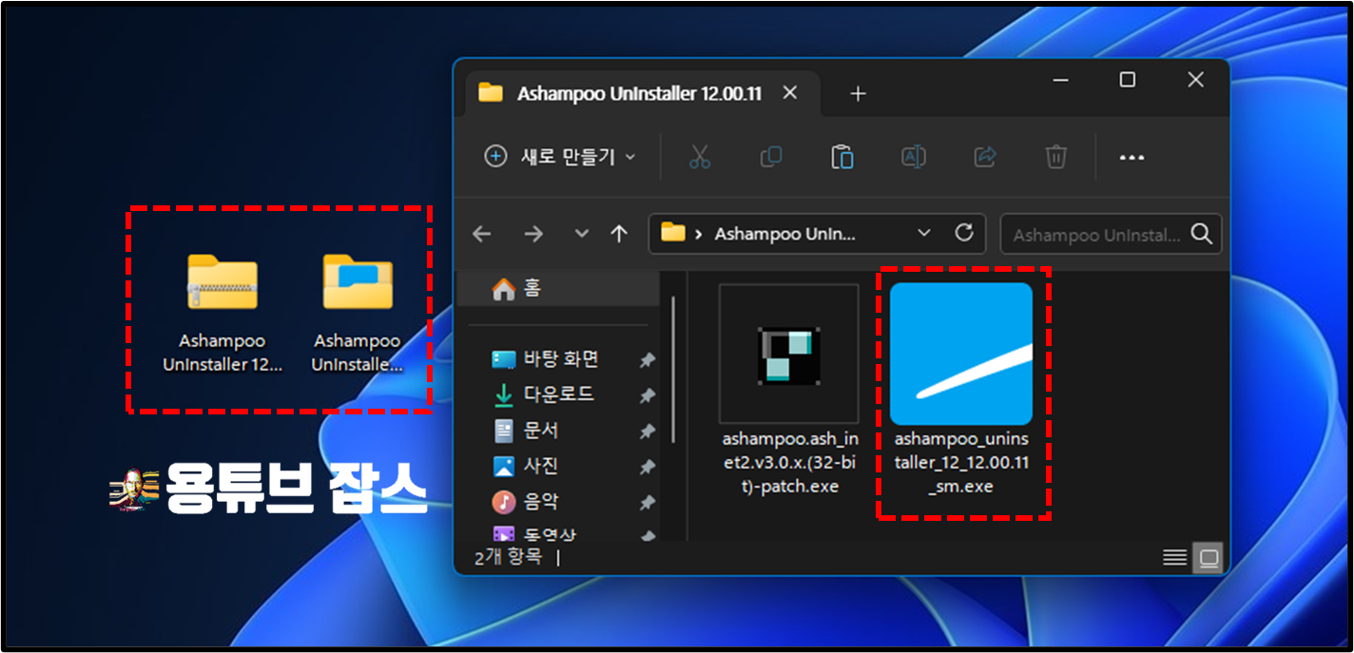The height and width of the screenshot is (653, 1354).
Task: Click the navigation pane scrollbar
Action: pyautogui.click(x=673, y=369)
